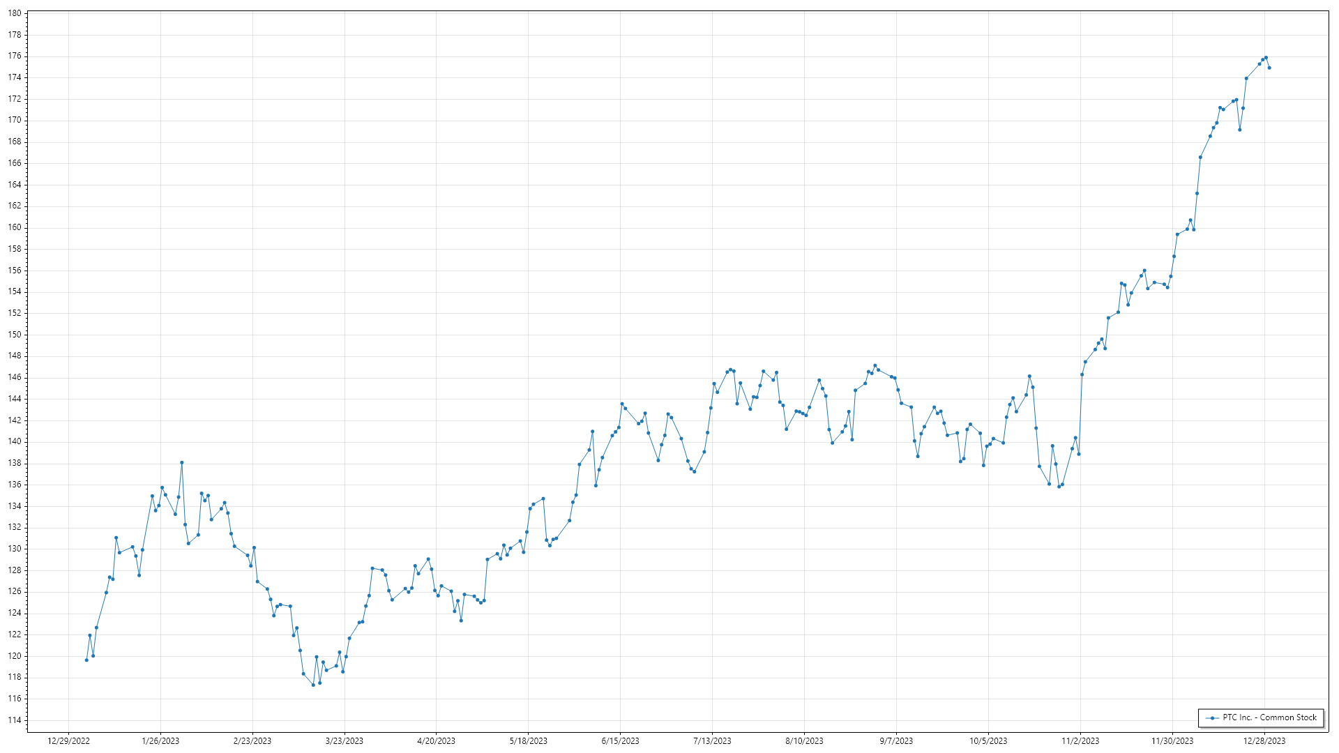Image resolution: width=1339 pixels, height=753 pixels.
Task: Click the 160 y-axis value label
Action: 15,227
